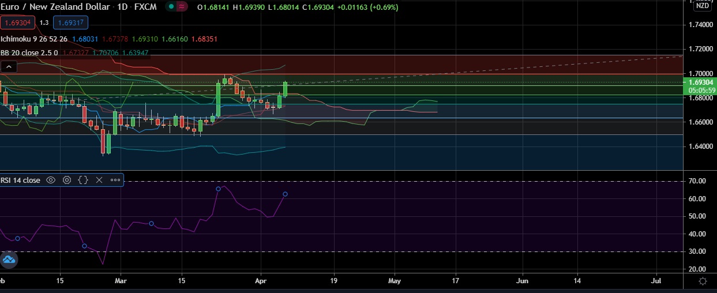Open RSI source code braces icon
717x293 pixels.
point(83,180)
